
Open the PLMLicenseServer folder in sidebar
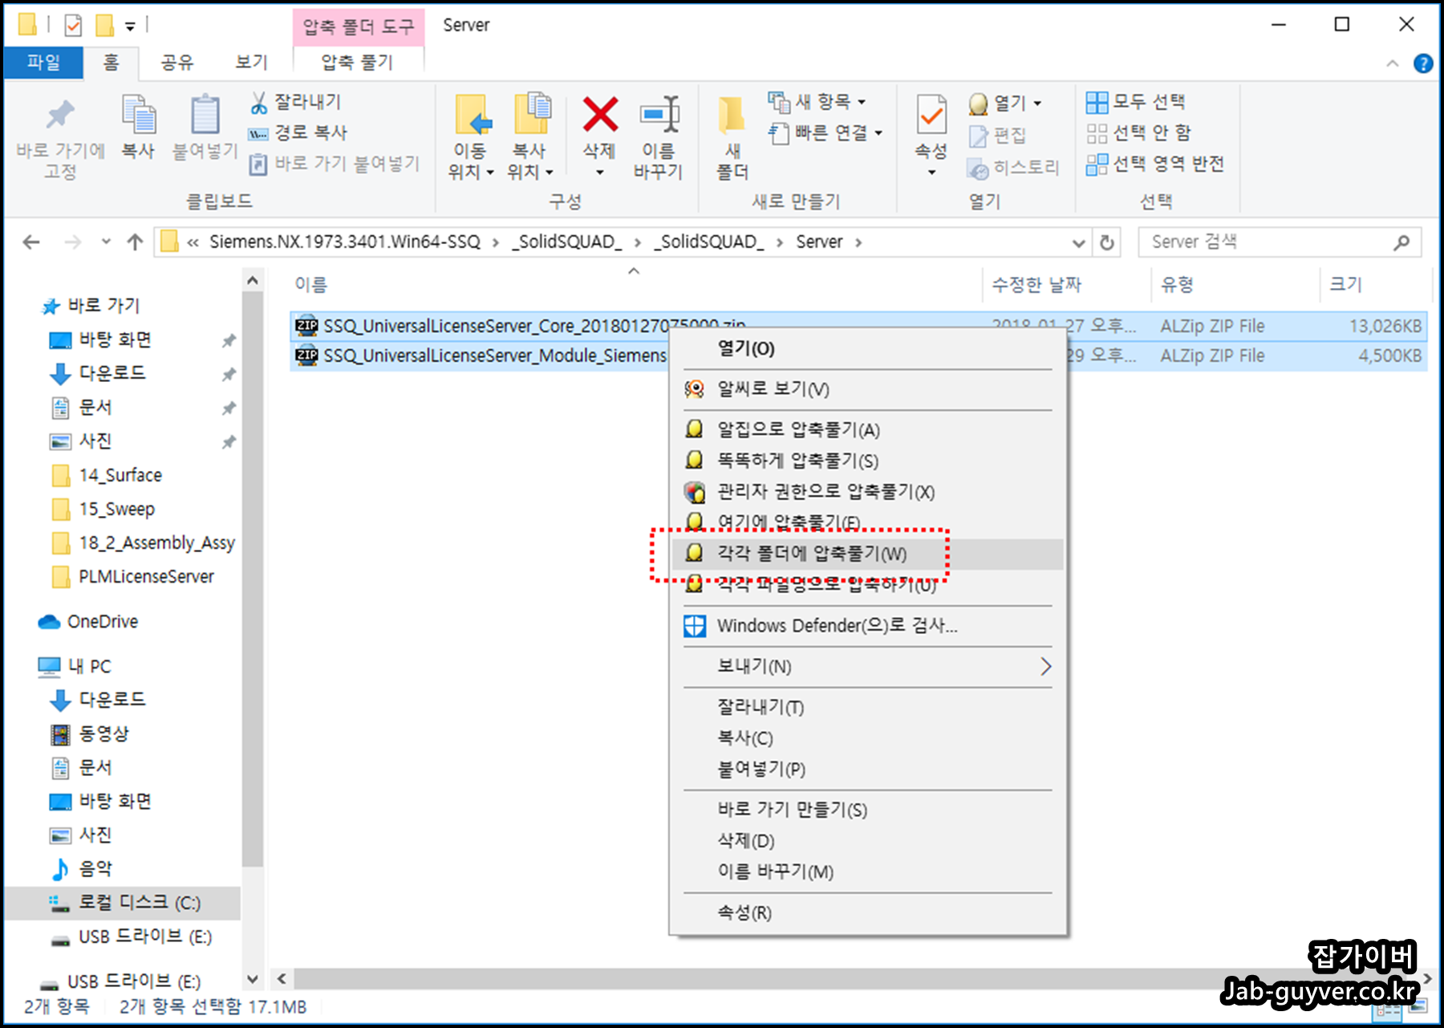tap(133, 577)
